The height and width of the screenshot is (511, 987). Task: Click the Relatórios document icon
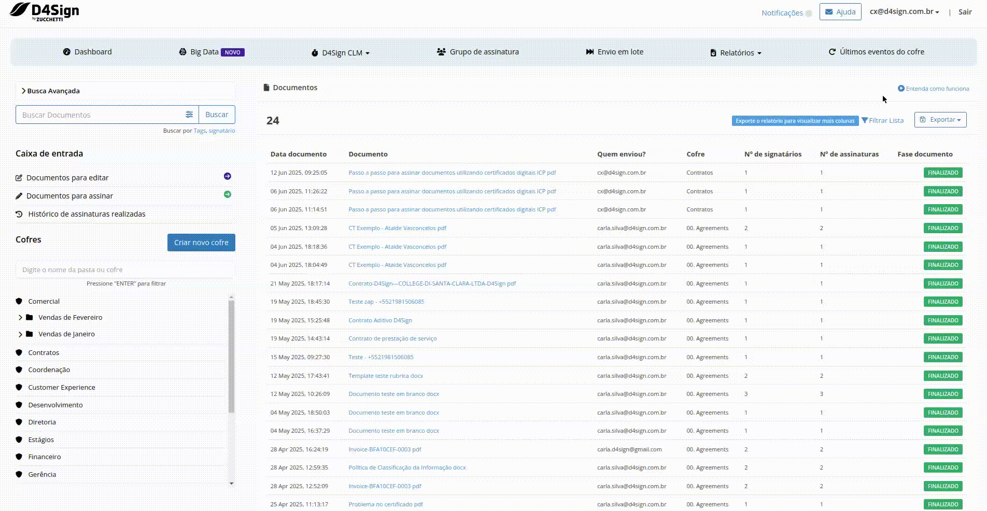(x=713, y=53)
